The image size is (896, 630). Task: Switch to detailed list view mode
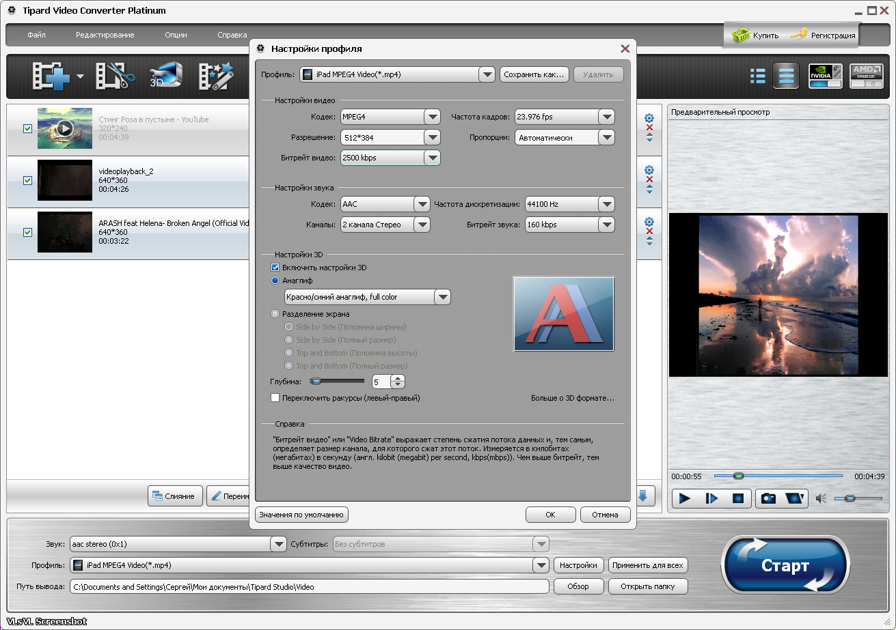point(786,76)
